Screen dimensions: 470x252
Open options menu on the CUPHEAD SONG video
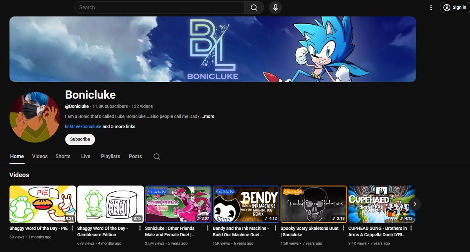pyautogui.click(x=411, y=227)
